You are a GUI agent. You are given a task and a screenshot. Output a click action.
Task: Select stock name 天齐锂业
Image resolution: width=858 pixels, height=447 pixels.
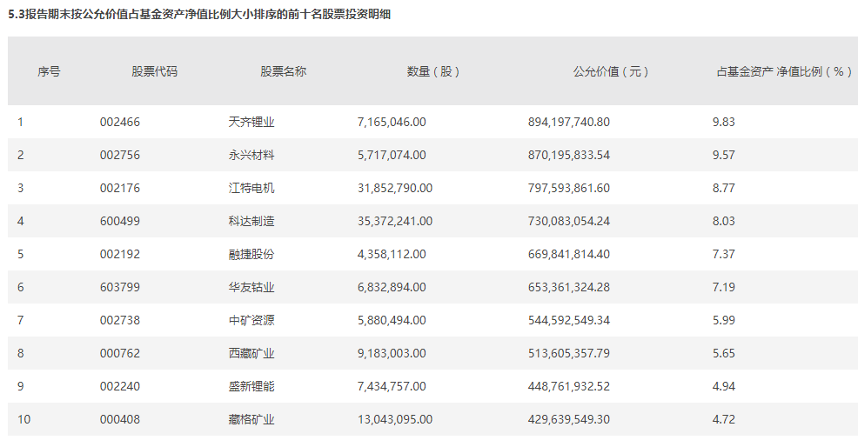[x=251, y=122]
